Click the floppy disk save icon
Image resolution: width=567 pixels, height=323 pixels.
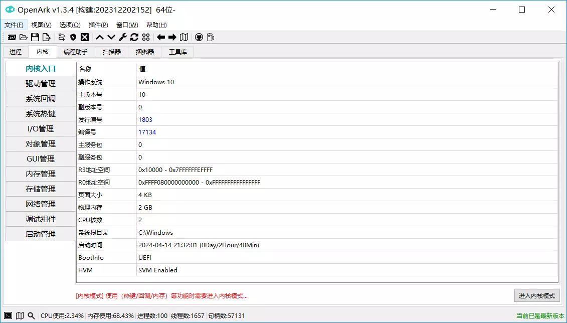(x=35, y=37)
